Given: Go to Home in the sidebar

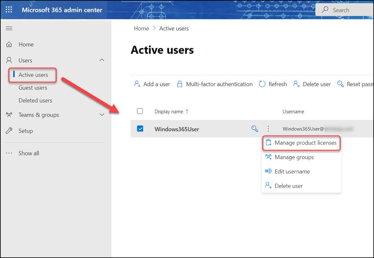Looking at the screenshot, I should (26, 44).
